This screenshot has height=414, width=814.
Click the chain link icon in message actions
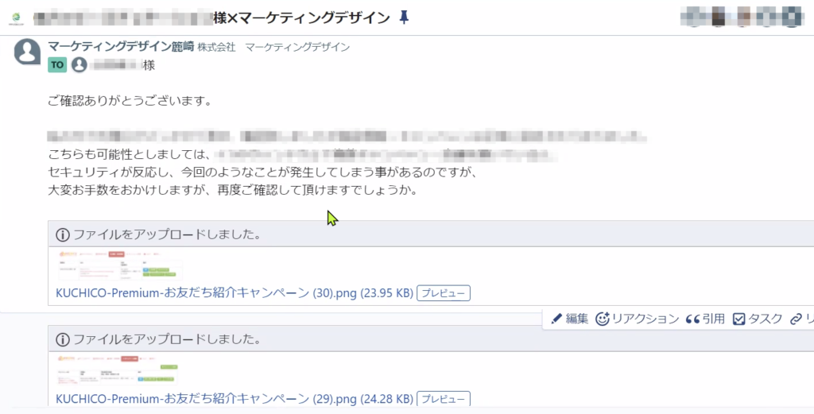point(796,319)
